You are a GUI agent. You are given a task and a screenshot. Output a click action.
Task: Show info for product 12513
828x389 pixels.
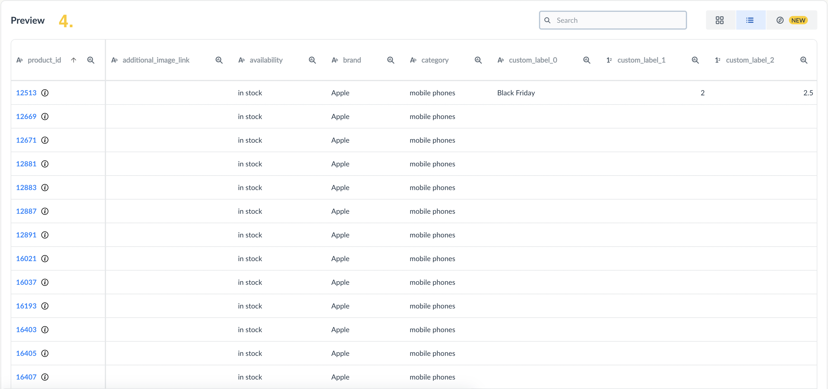(x=45, y=93)
